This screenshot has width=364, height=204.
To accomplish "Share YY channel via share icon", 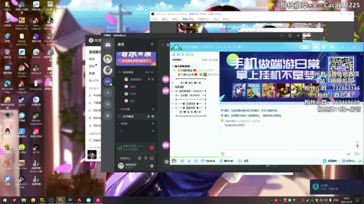I will coord(234,47).
